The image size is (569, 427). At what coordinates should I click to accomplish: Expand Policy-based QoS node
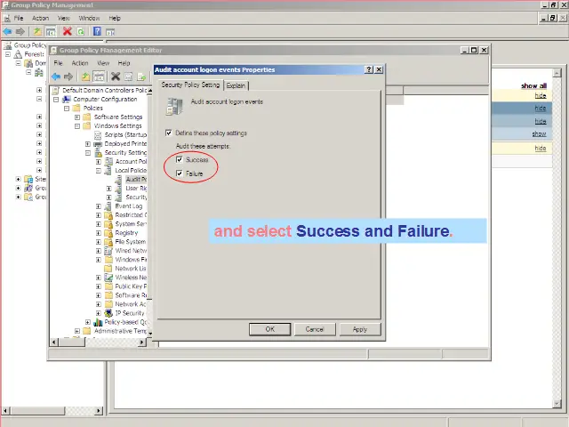click(x=88, y=322)
